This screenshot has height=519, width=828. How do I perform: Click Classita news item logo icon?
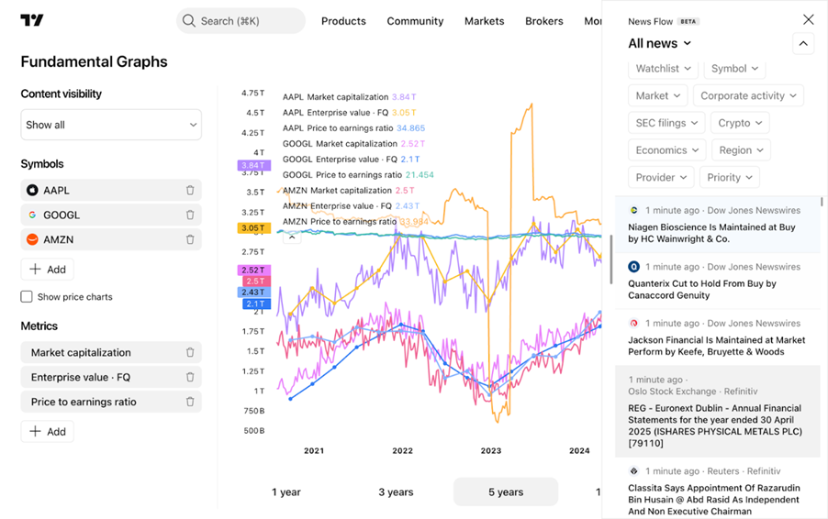pos(633,471)
